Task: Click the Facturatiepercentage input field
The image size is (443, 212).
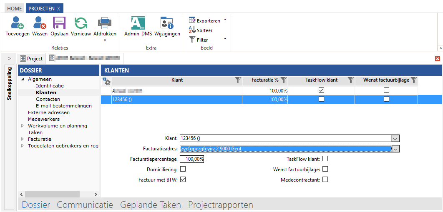Action: (192, 159)
